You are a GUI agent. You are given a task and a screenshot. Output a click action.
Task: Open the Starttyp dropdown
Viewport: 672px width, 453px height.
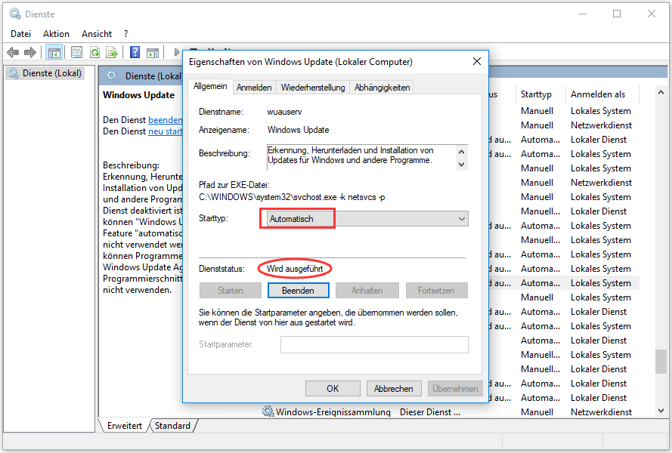click(x=367, y=219)
